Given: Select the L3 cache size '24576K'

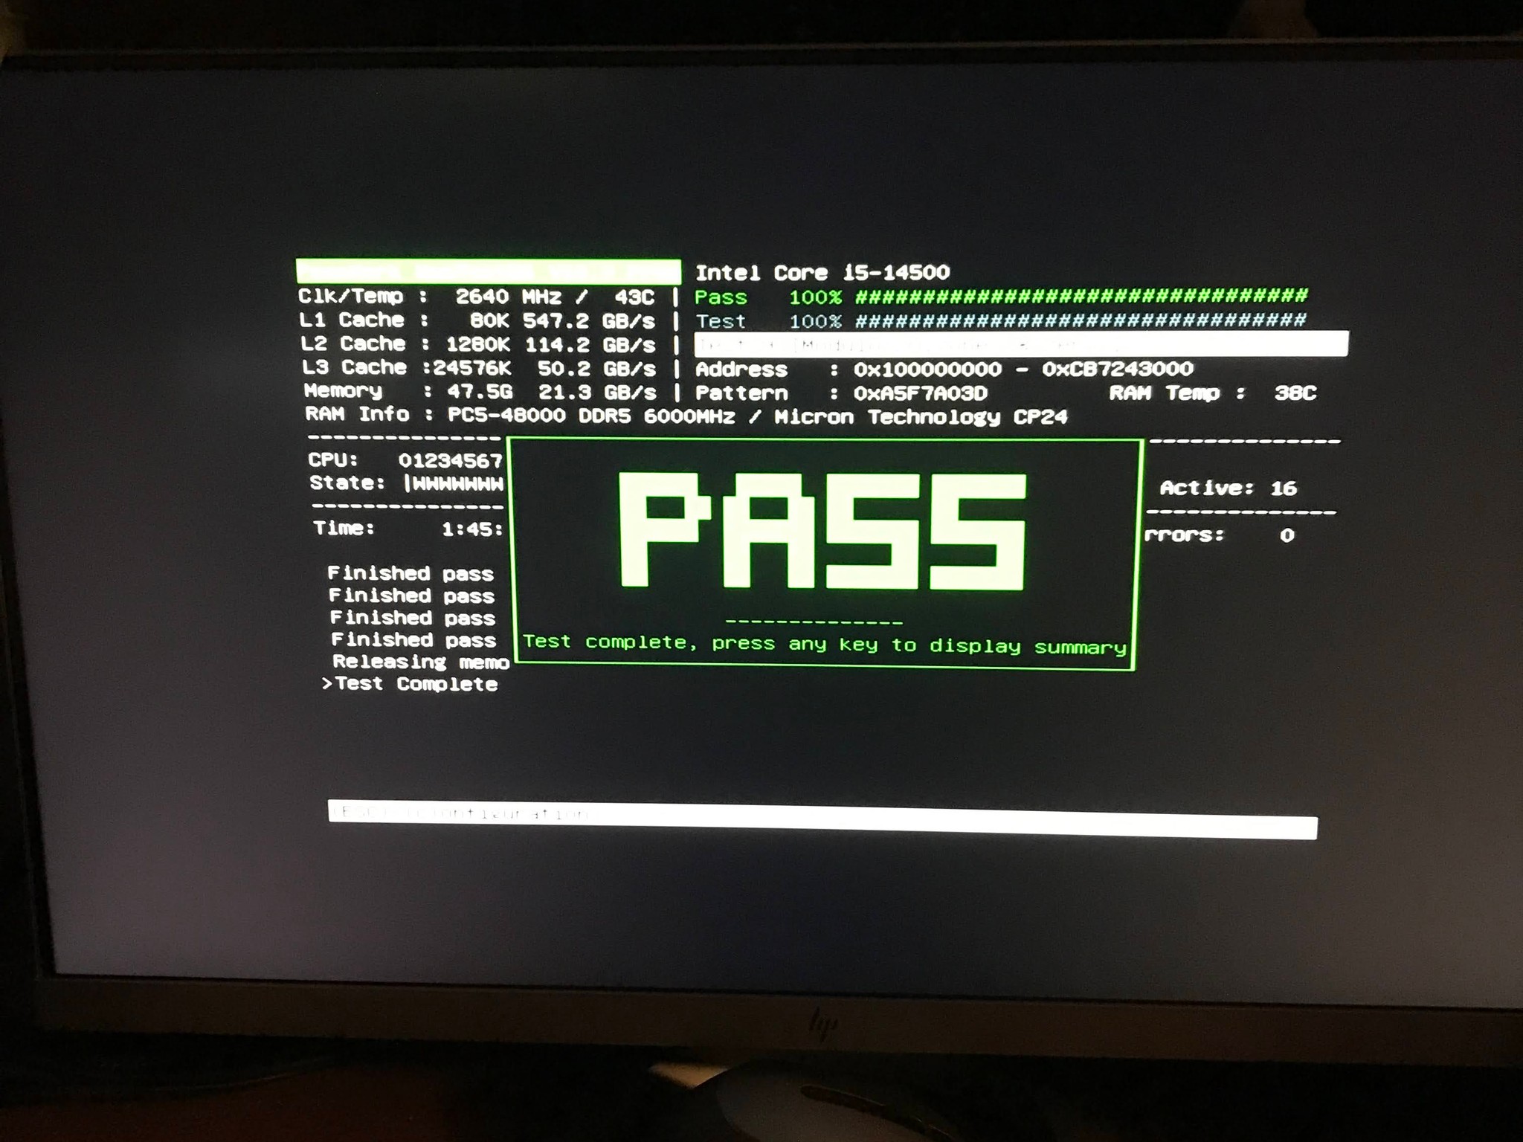Looking at the screenshot, I should tap(472, 368).
